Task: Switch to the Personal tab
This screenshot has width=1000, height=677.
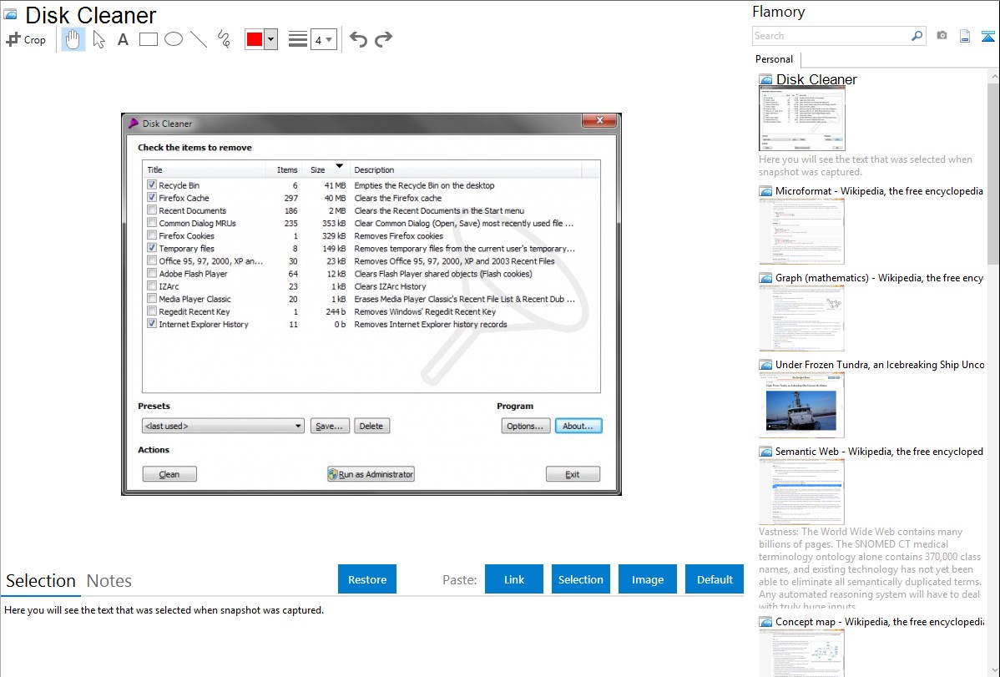Action: pyautogui.click(x=774, y=59)
